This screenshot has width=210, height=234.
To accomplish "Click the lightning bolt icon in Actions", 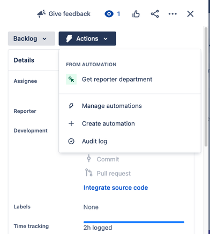I will (69, 38).
